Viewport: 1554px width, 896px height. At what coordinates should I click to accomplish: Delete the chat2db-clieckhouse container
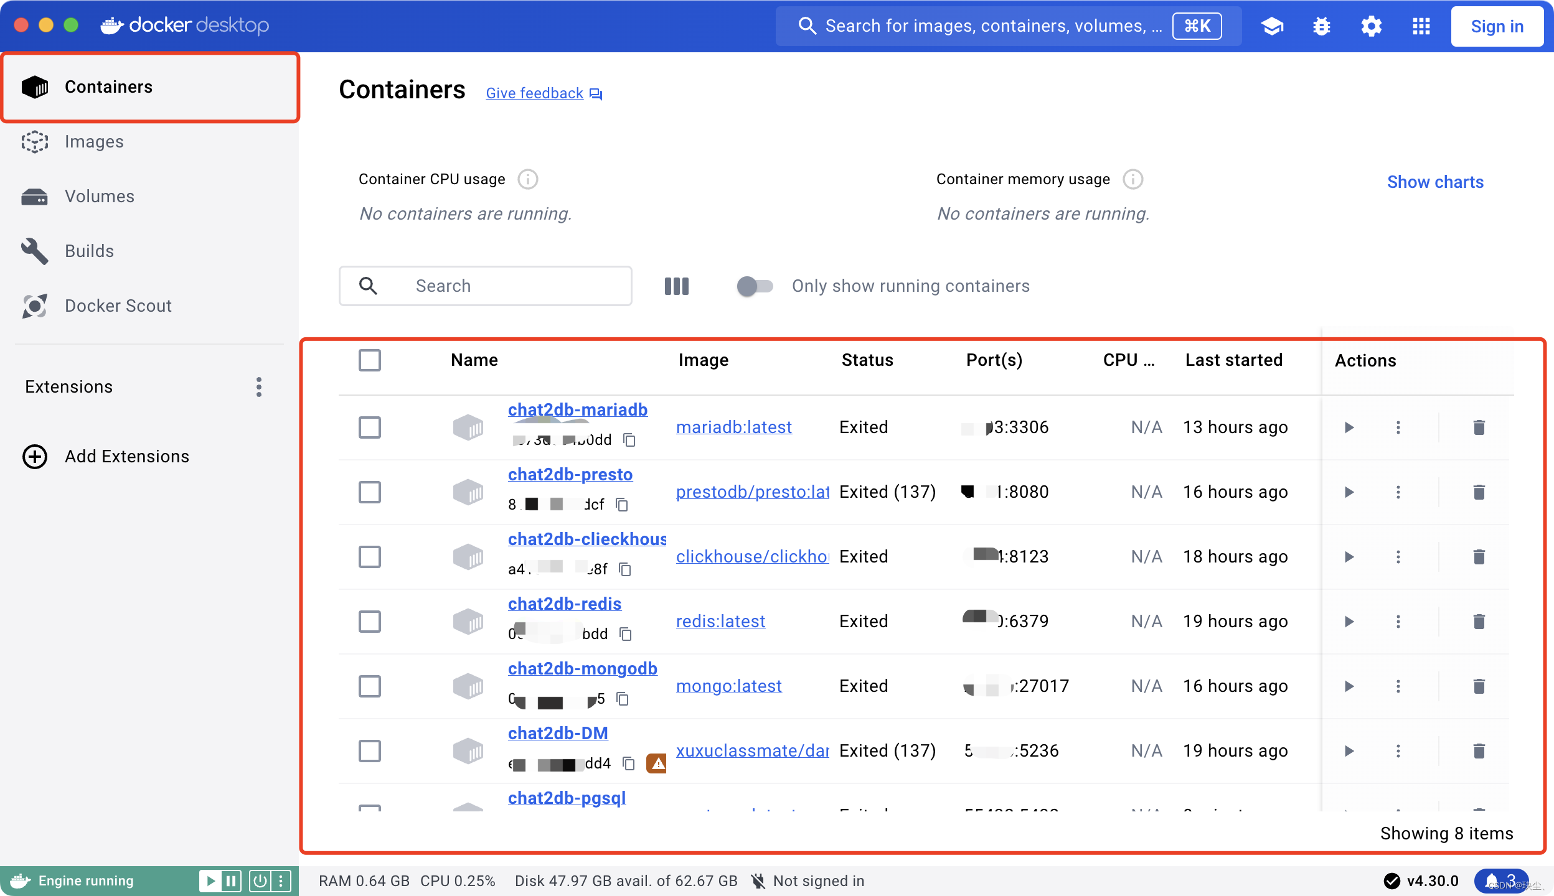coord(1479,557)
